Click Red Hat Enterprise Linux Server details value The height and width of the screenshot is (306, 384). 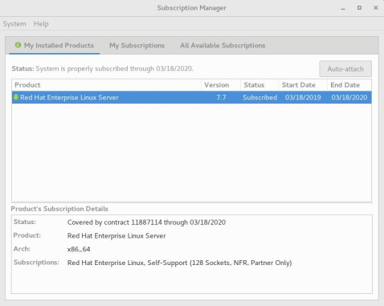(x=116, y=236)
